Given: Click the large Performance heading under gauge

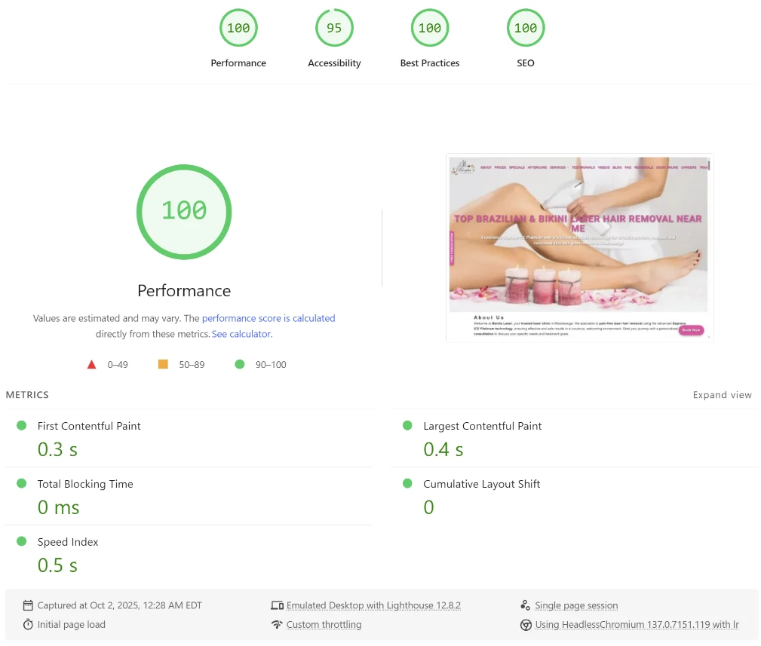Looking at the screenshot, I should pos(184,290).
